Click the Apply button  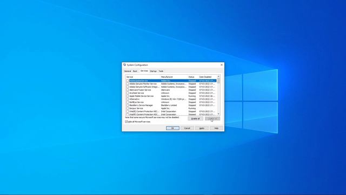click(202, 128)
